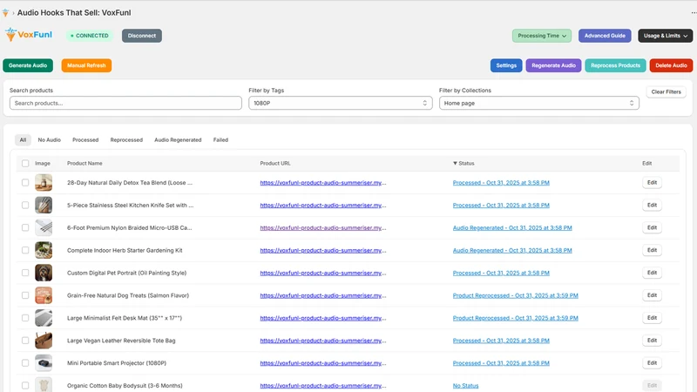
Task: Expand the Processing Time dropdown
Action: click(542, 36)
